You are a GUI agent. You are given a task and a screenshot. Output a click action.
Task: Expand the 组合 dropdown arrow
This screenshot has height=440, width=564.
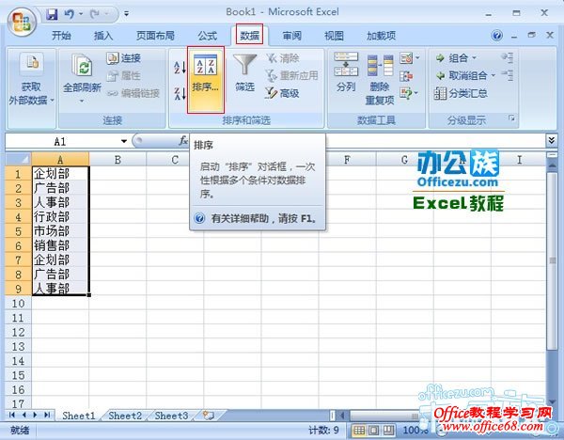[474, 58]
